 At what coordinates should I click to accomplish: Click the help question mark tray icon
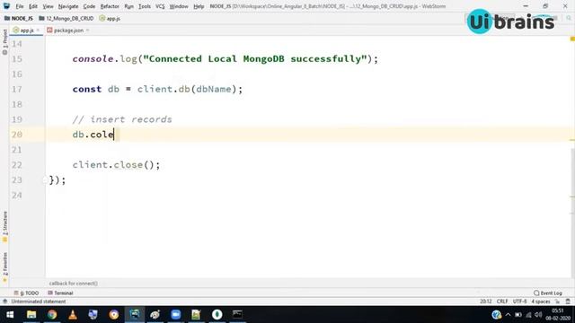(497, 315)
